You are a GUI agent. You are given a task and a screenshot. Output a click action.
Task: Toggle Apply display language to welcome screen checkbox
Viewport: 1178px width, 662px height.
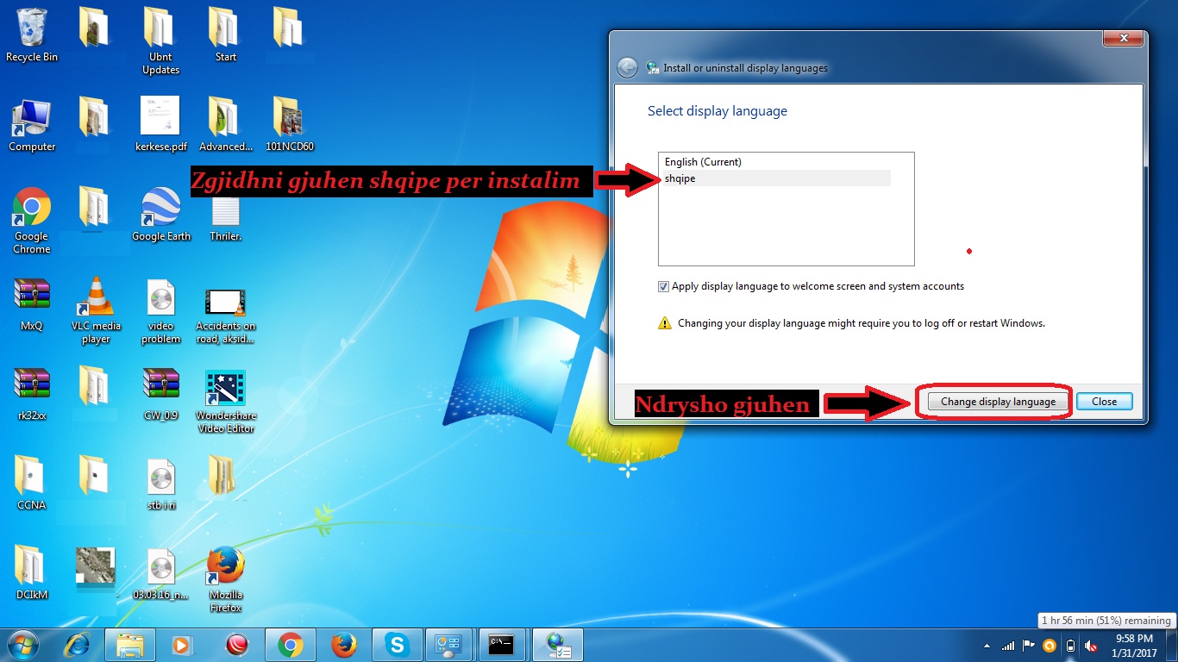(663, 286)
